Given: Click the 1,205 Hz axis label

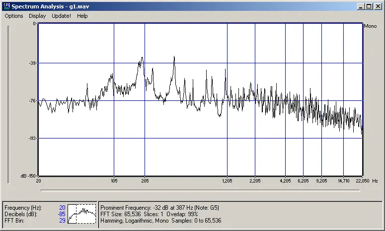Looking at the screenshot, I should point(227,181).
